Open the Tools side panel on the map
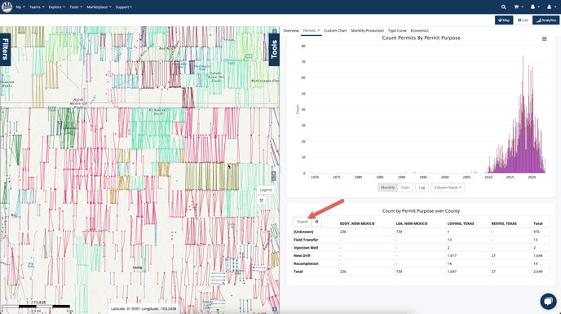The image size is (561, 314). [274, 50]
